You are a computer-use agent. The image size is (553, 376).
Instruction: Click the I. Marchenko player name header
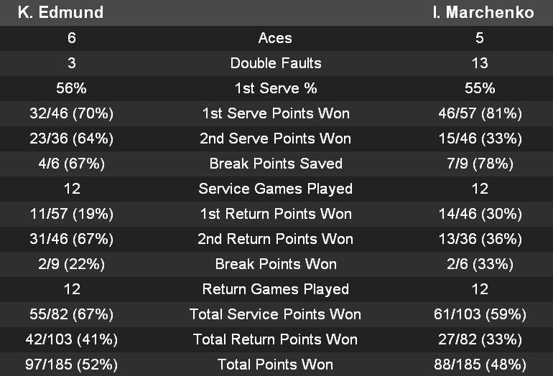click(x=483, y=12)
